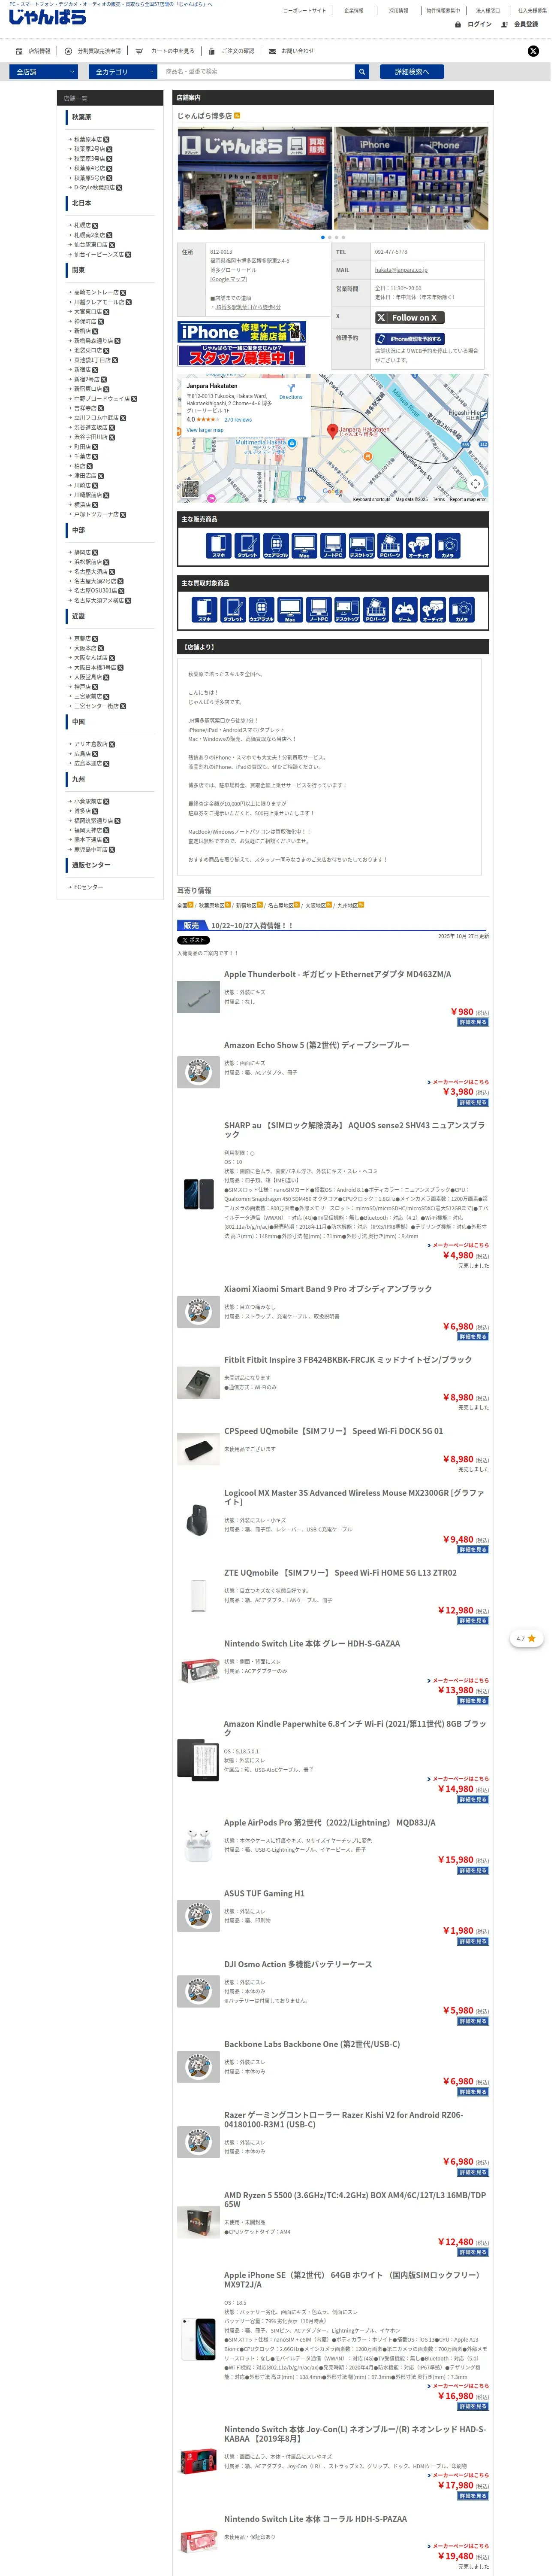
Task: Open the X icon in the header
Action: [x=533, y=51]
